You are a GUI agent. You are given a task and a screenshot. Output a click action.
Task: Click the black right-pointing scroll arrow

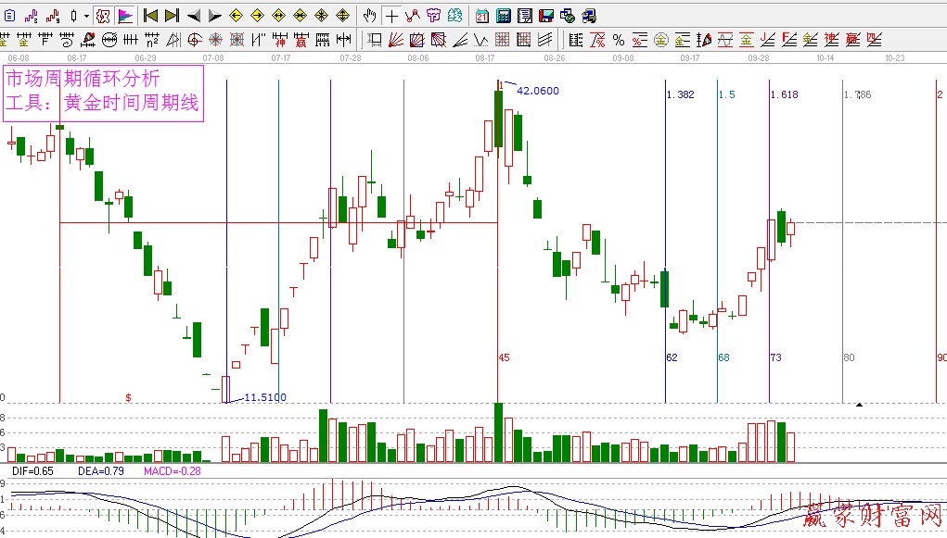(x=214, y=16)
